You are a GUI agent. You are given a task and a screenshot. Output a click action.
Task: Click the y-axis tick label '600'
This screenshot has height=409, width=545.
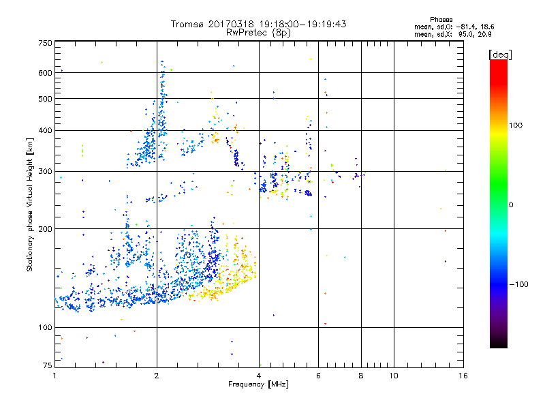pos(45,73)
